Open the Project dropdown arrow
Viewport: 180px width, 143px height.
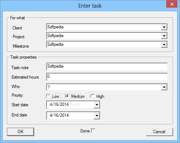pyautogui.click(x=164, y=36)
